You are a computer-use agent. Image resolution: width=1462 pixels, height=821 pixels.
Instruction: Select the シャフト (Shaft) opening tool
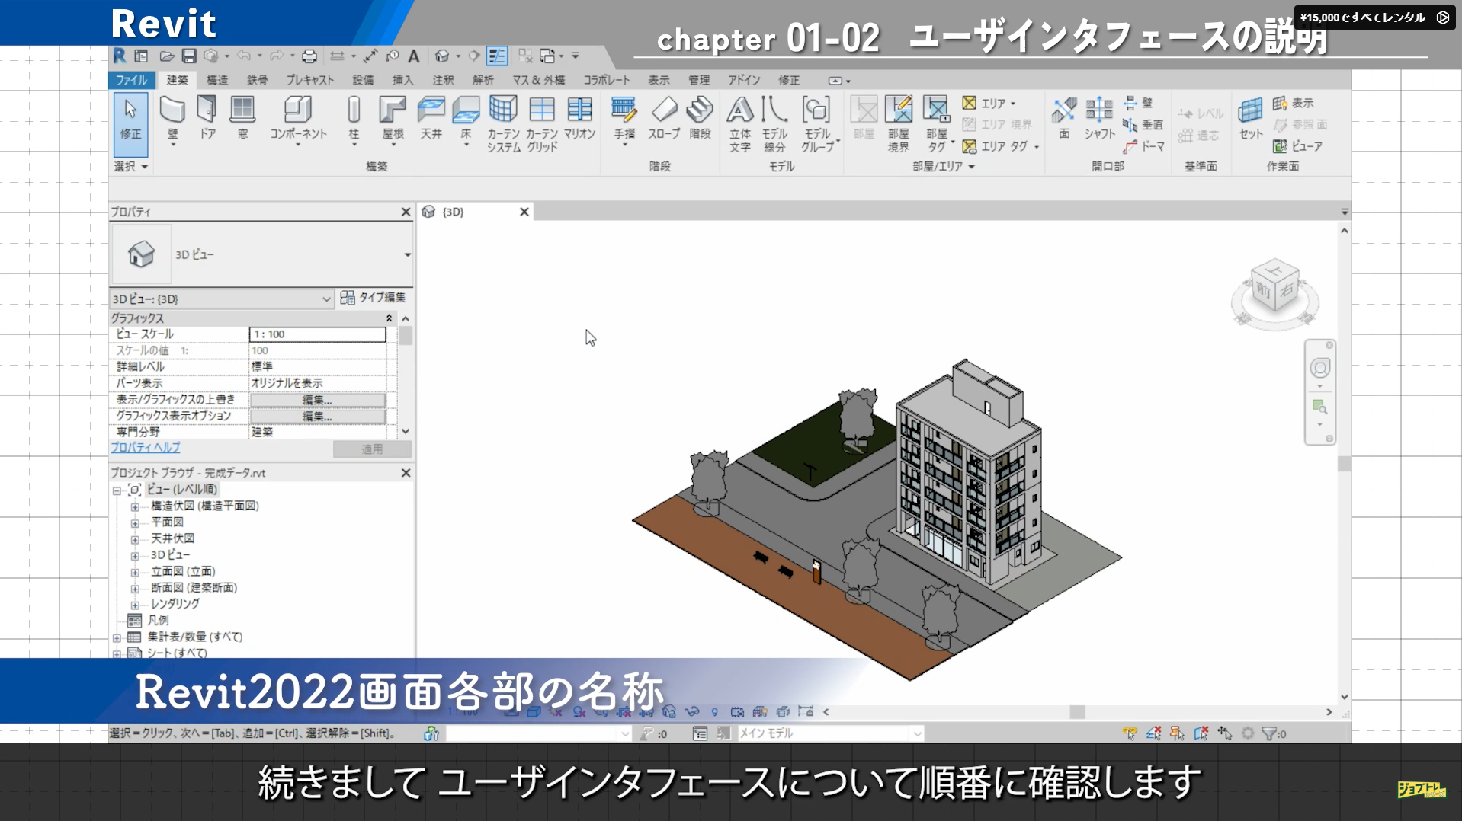(1099, 118)
